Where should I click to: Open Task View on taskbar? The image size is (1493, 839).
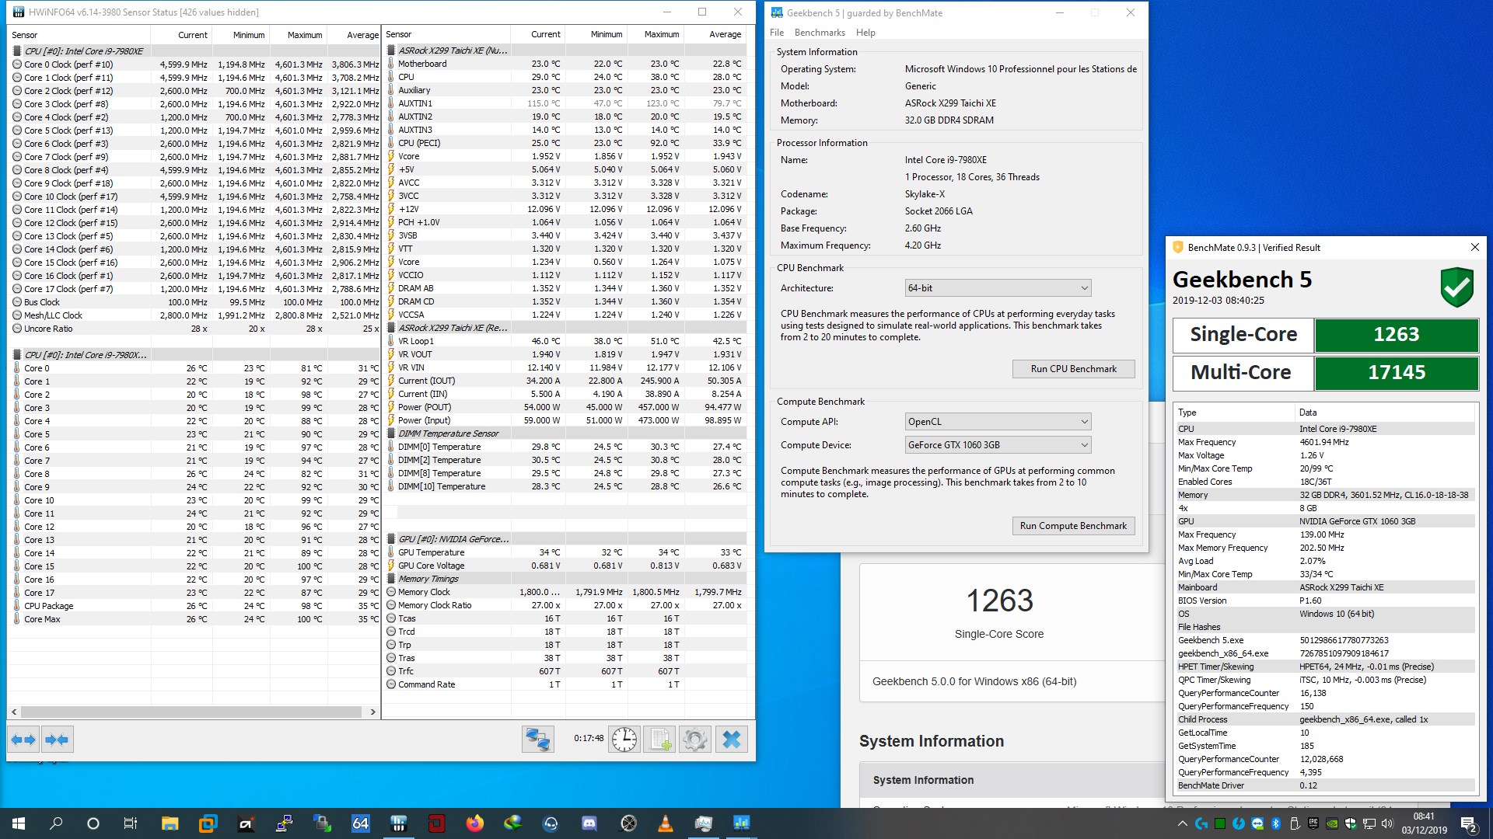[131, 823]
